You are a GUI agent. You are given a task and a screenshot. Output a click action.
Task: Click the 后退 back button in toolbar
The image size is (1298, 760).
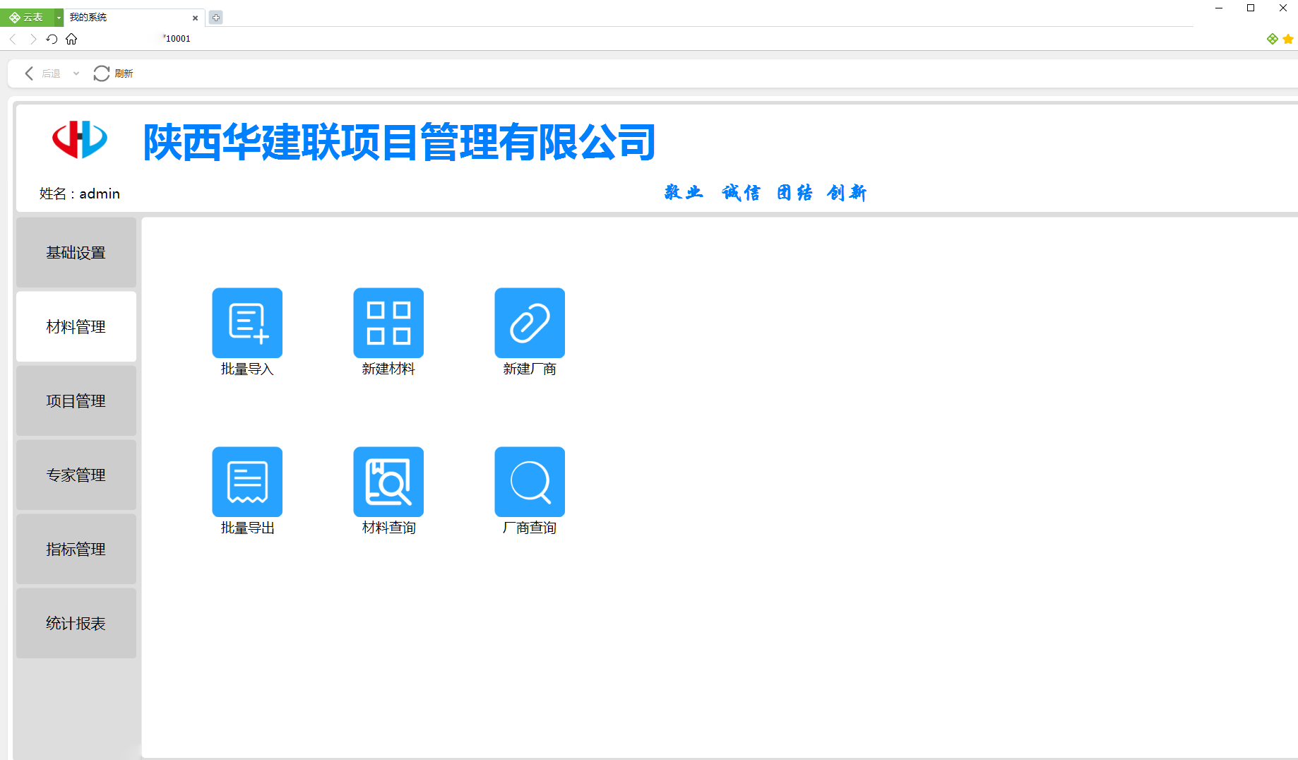tap(42, 73)
